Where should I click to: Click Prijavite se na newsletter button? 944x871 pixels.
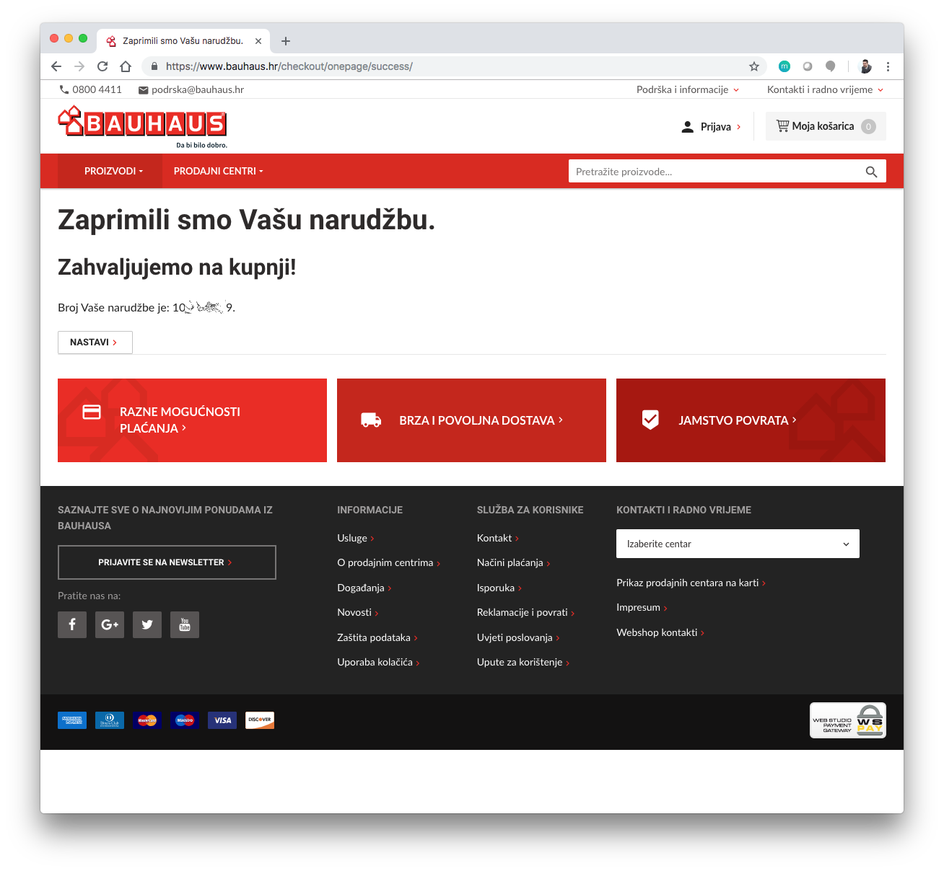pyautogui.click(x=167, y=562)
